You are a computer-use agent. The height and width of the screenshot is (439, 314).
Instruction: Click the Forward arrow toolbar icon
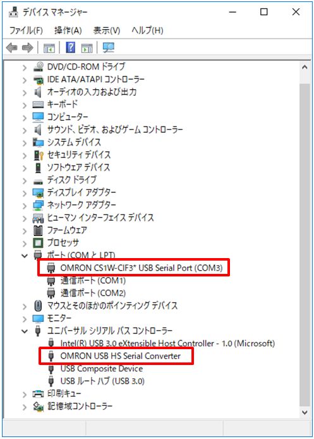pyautogui.click(x=27, y=47)
